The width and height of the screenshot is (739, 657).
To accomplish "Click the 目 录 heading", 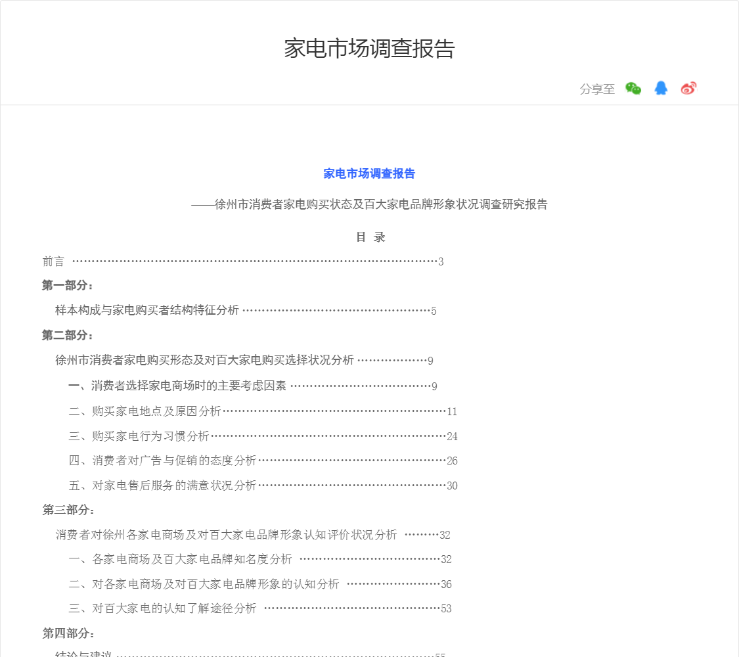I will 370,237.
